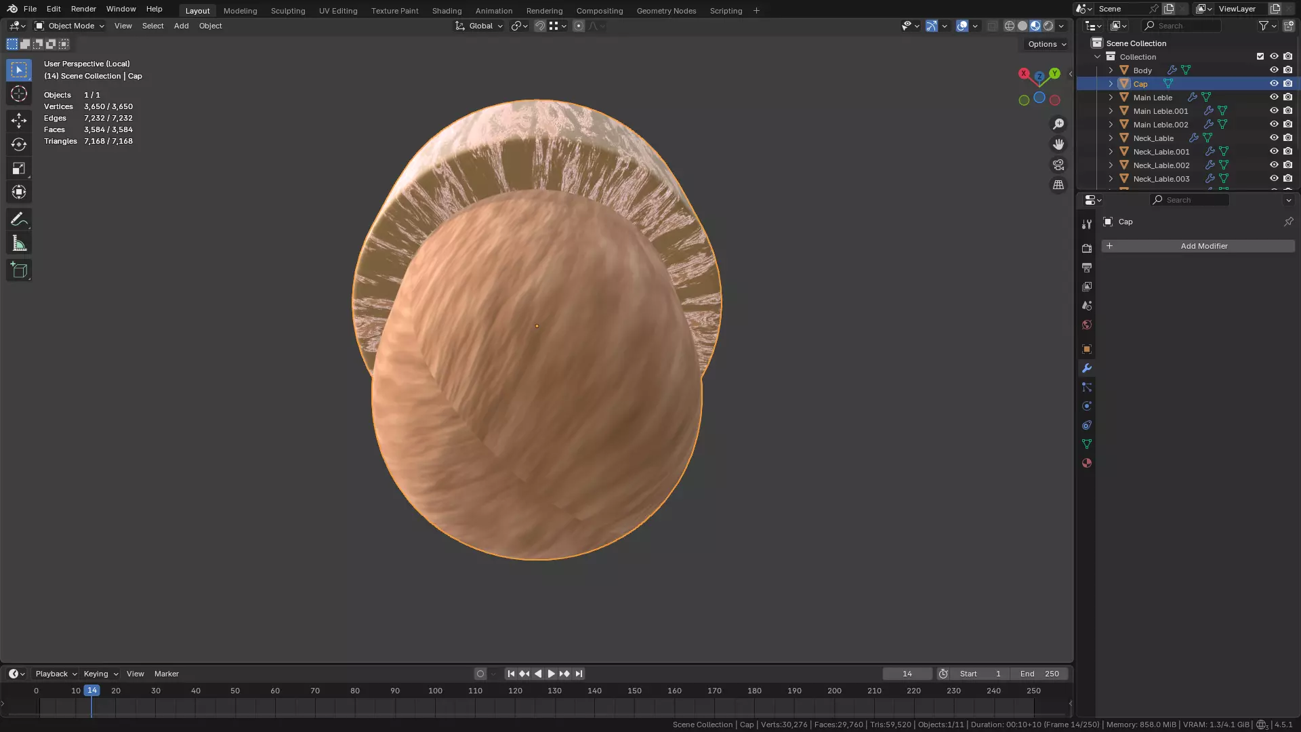Open the Render menu
The width and height of the screenshot is (1301, 732).
coord(83,9)
